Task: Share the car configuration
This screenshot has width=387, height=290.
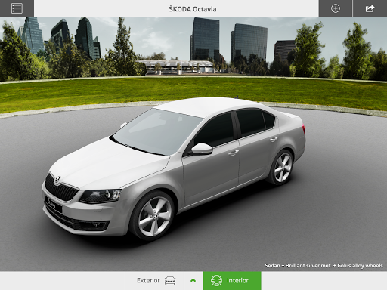Action: click(x=370, y=8)
